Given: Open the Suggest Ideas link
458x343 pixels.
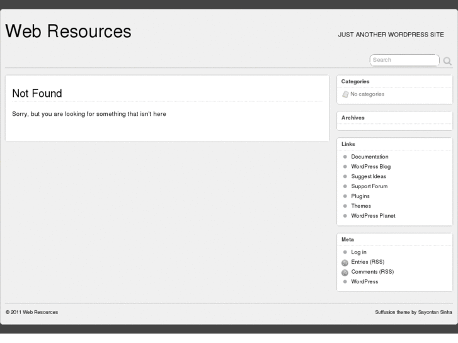Looking at the screenshot, I should coord(369,176).
